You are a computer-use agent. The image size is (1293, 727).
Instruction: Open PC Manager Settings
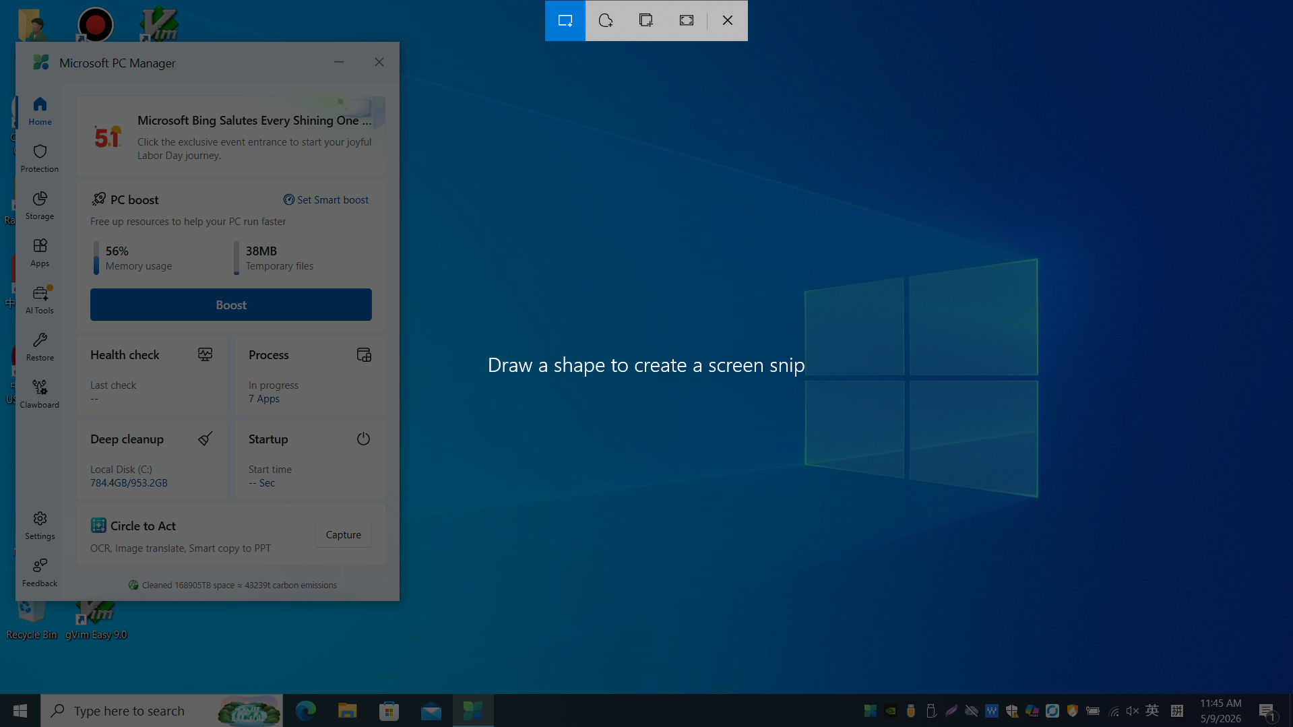point(40,526)
